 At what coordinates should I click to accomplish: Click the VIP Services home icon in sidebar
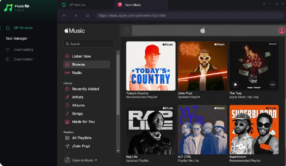8,28
